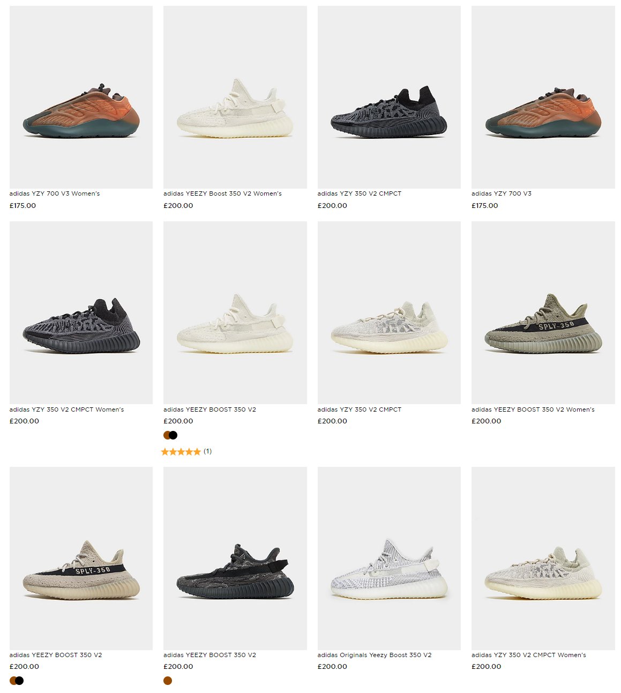Select the brown swatch under the dark camo YEEZY

[168, 681]
